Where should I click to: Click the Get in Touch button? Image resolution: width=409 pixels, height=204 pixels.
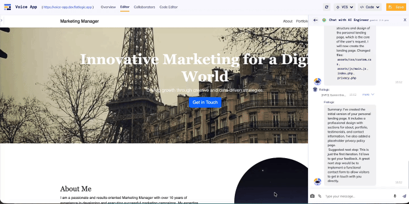[x=205, y=103]
